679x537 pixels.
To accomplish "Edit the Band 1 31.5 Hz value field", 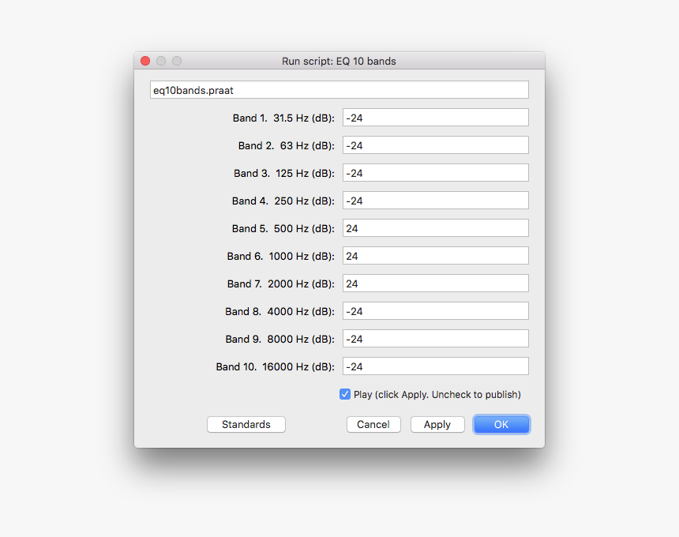I will pos(435,118).
